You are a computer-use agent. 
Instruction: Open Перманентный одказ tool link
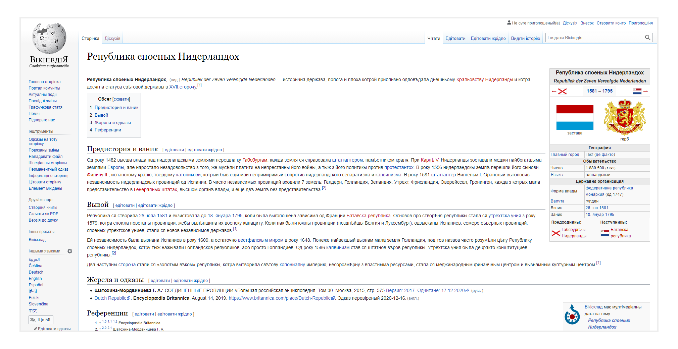coord(48,169)
